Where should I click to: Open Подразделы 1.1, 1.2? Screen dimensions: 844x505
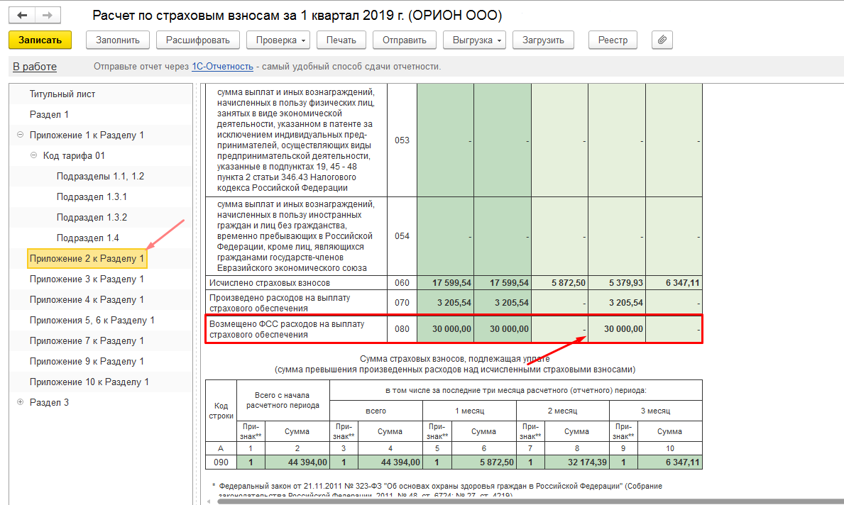(x=100, y=177)
